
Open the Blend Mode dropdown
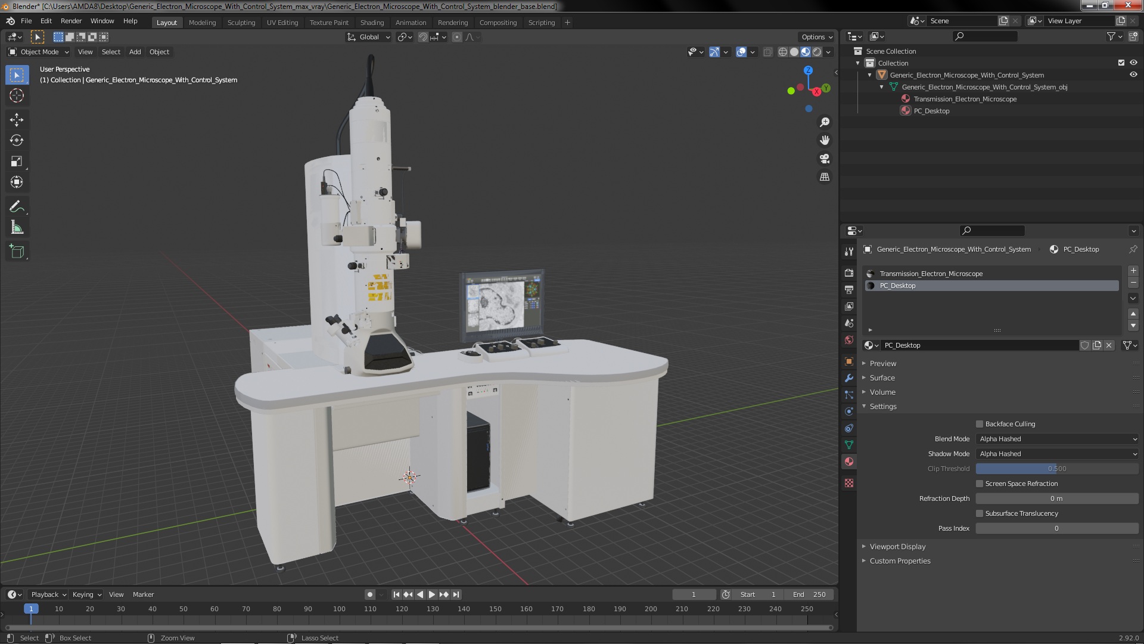point(1057,439)
